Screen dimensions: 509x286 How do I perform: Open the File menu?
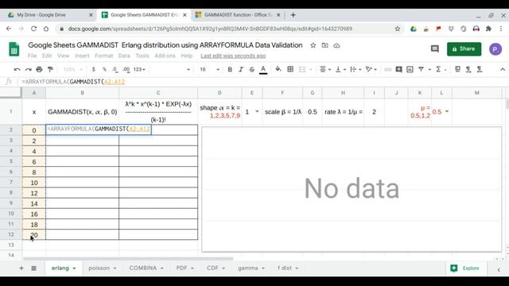coord(32,56)
